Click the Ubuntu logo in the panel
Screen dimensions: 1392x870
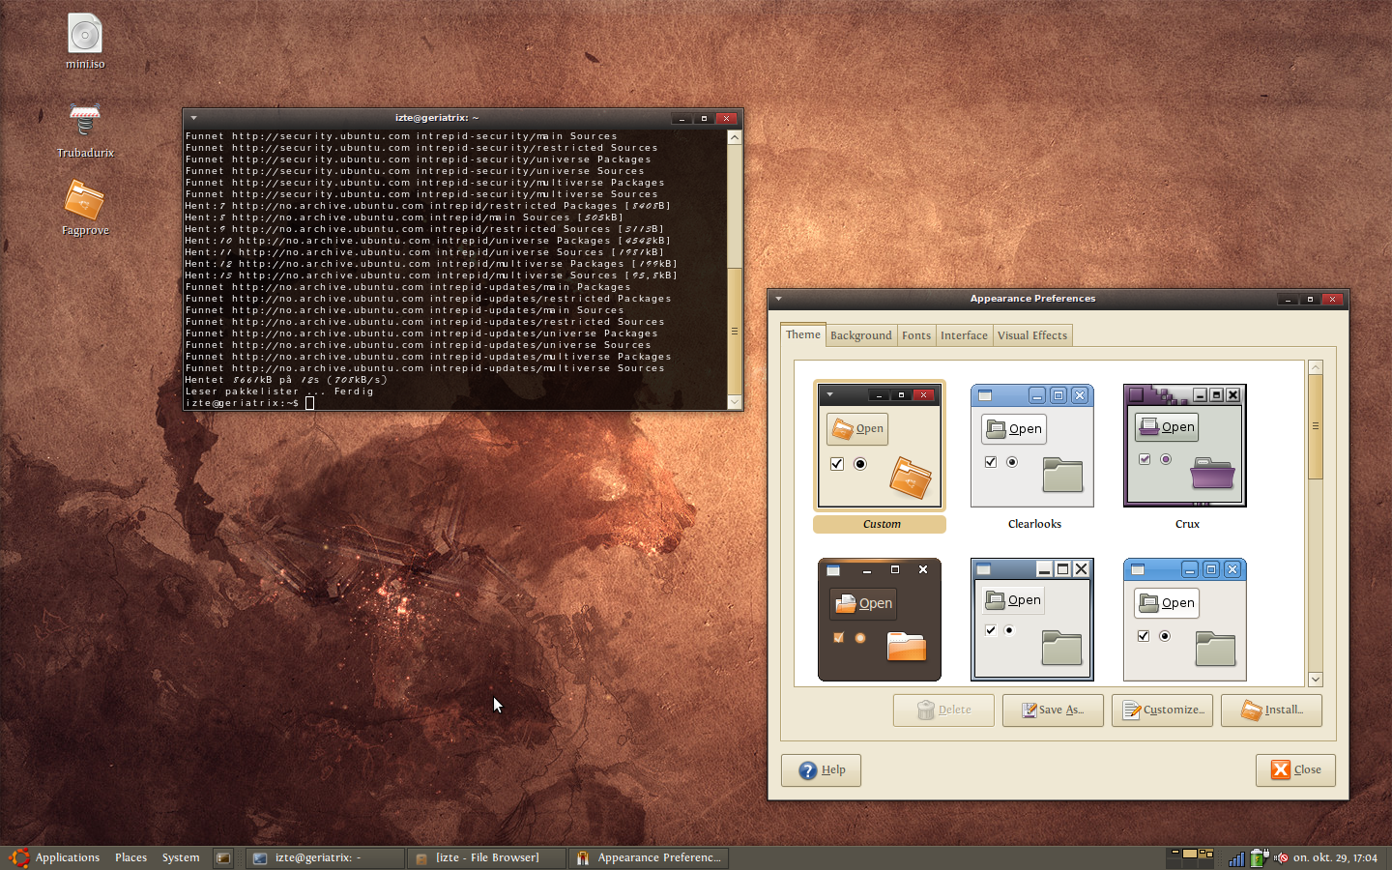click(18, 857)
